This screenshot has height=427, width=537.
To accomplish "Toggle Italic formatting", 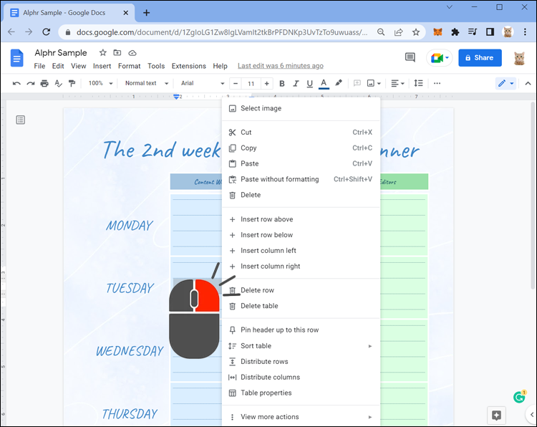I will tap(296, 83).
